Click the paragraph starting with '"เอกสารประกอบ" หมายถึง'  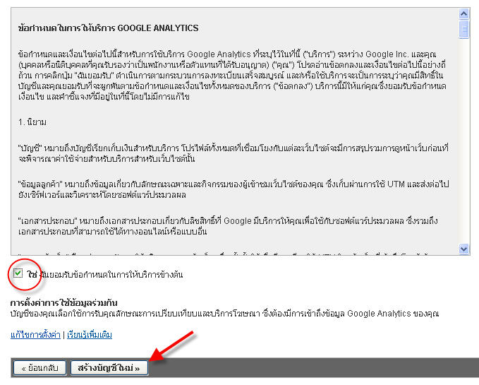pyautogui.click(x=228, y=226)
